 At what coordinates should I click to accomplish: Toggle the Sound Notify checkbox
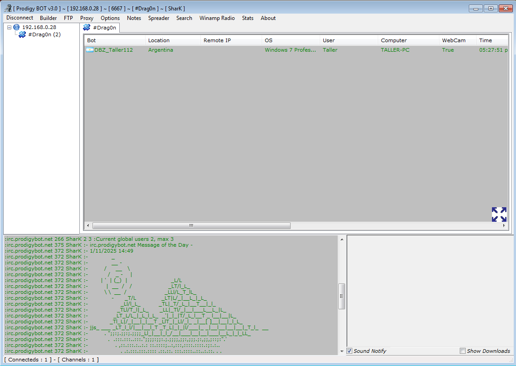350,351
